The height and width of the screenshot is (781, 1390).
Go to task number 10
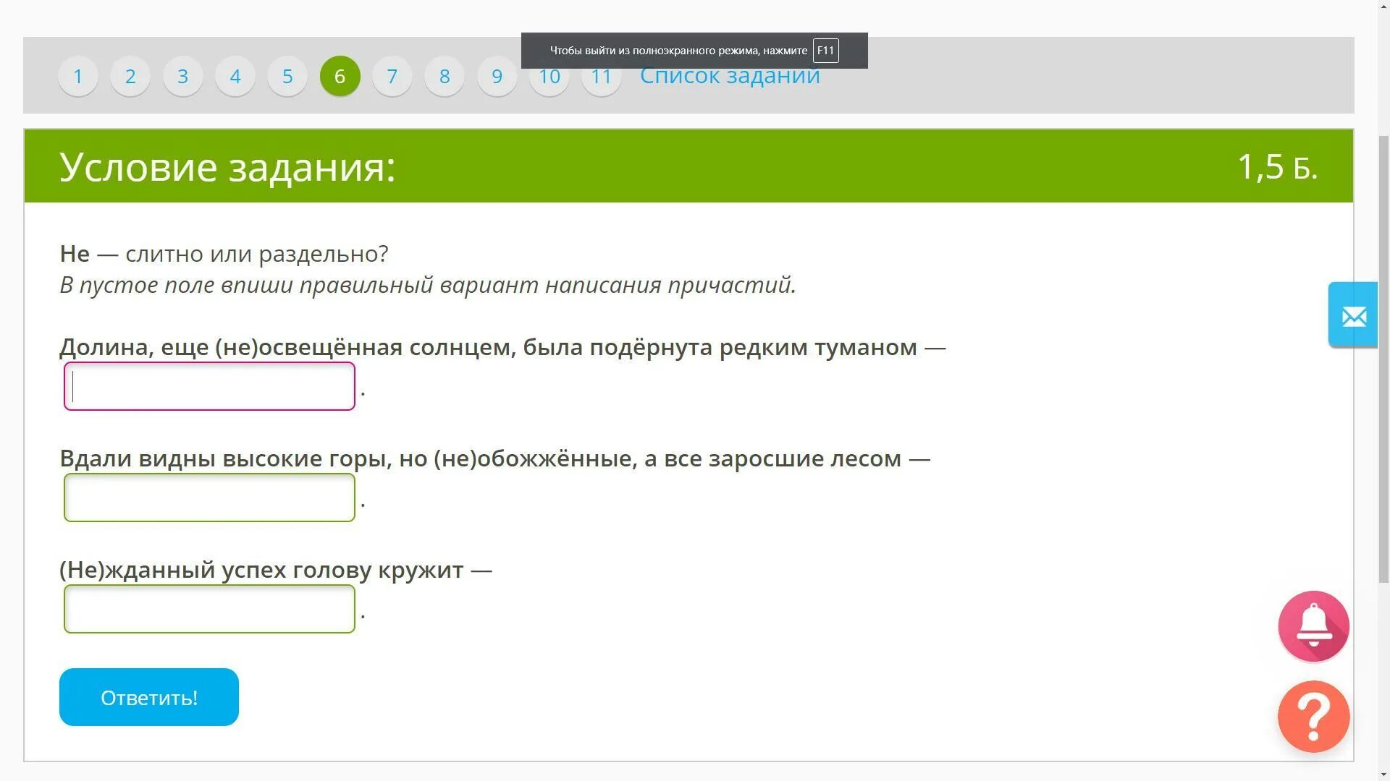tap(549, 81)
